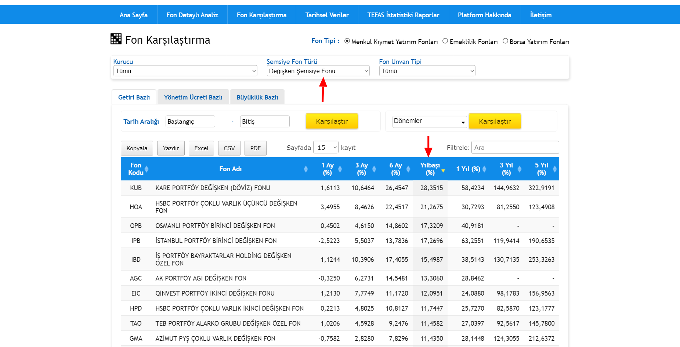Click Yılbaşı (%) yellow sort arrow
This screenshot has width=680, height=347.
pyautogui.click(x=443, y=171)
